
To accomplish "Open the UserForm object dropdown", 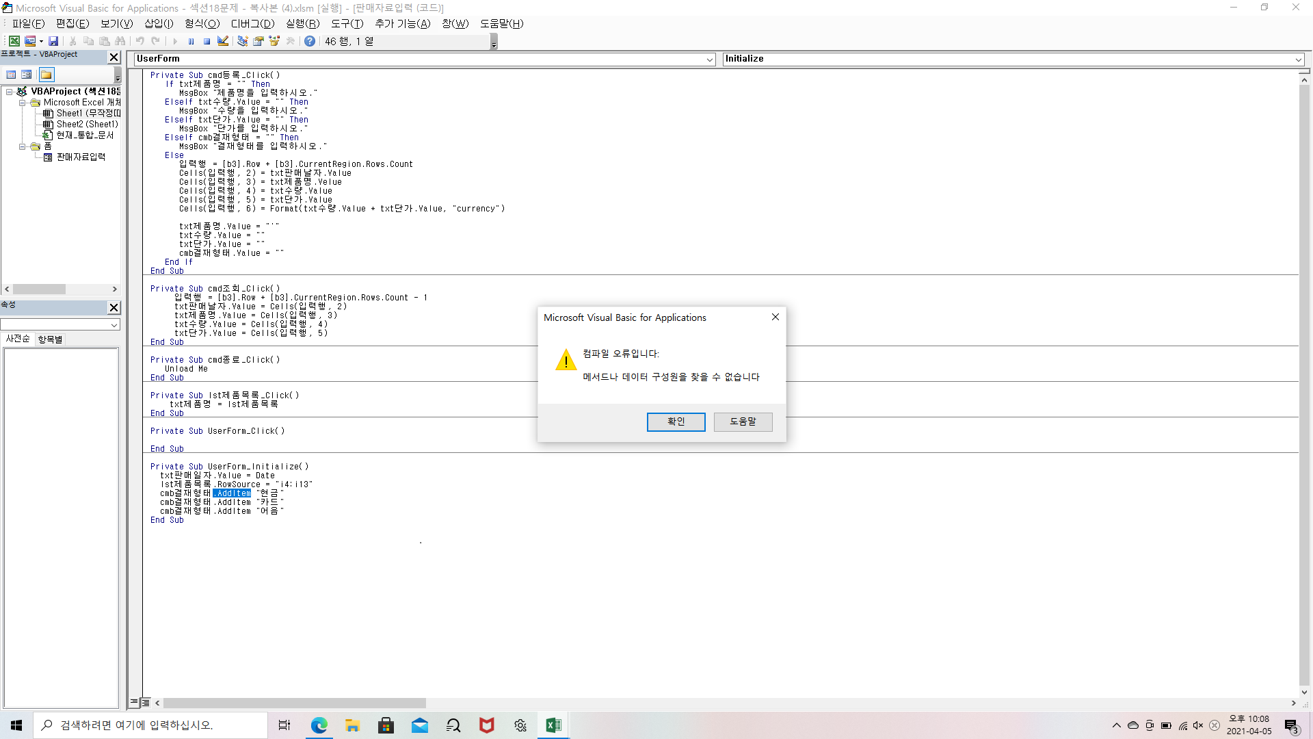I will 709,60.
